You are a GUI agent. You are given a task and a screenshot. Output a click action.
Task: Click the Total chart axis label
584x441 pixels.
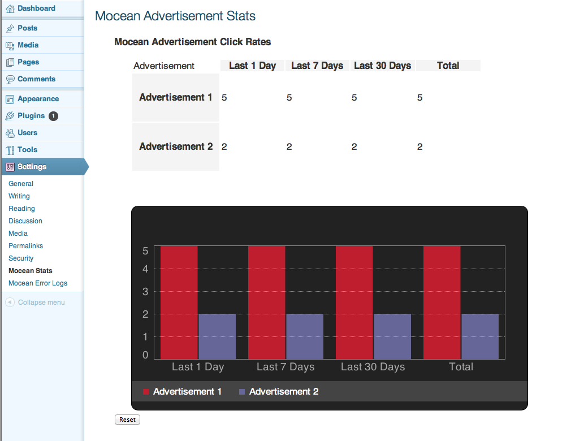pyautogui.click(x=461, y=367)
